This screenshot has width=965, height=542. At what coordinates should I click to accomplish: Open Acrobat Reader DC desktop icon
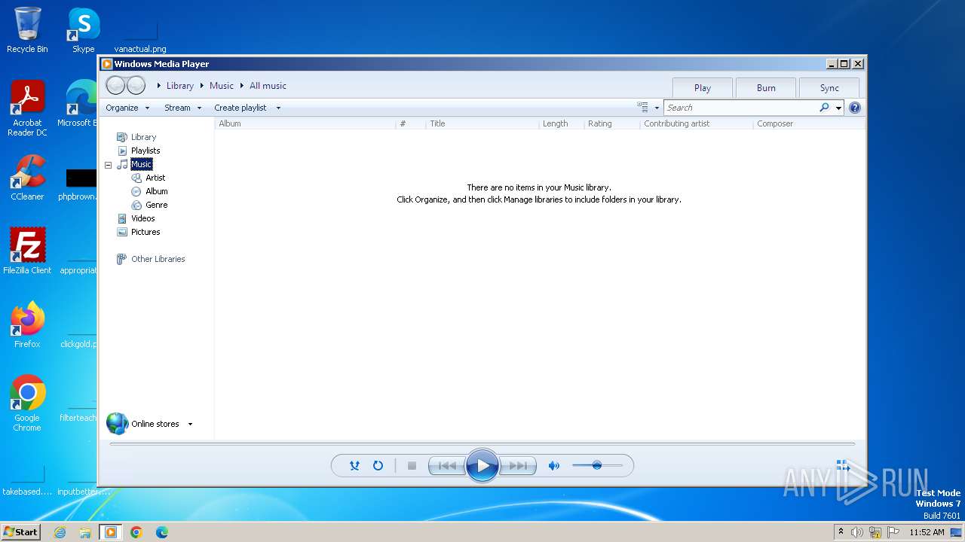(x=27, y=108)
